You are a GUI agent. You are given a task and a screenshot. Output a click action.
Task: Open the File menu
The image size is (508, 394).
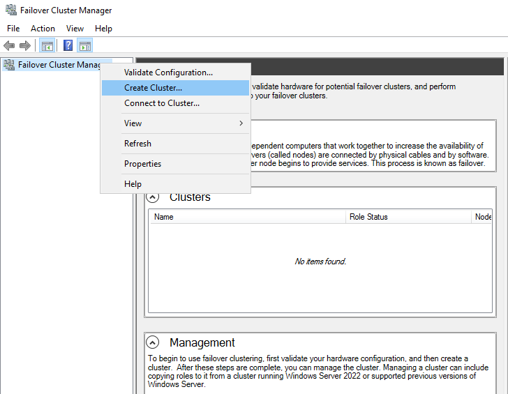(13, 29)
